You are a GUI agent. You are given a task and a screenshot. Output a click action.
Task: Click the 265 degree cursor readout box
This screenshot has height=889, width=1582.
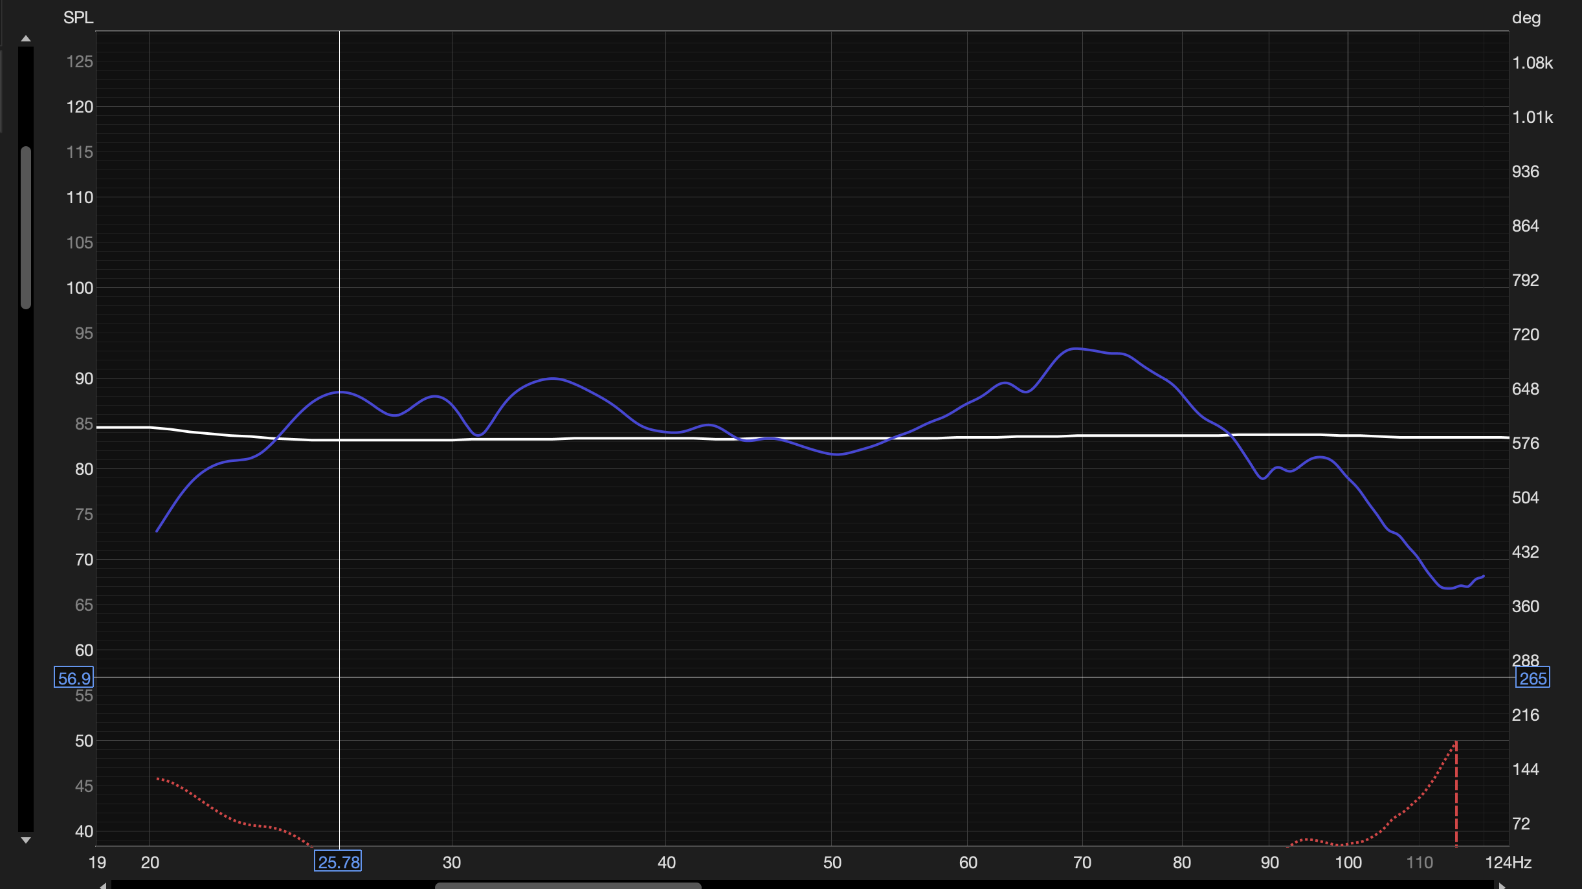1532,678
